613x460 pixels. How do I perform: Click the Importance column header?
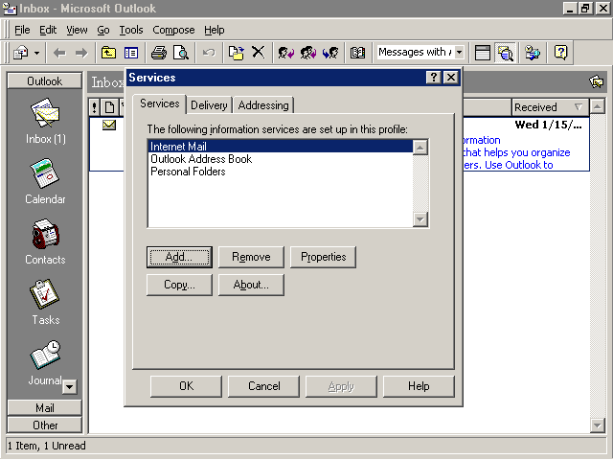click(x=94, y=107)
